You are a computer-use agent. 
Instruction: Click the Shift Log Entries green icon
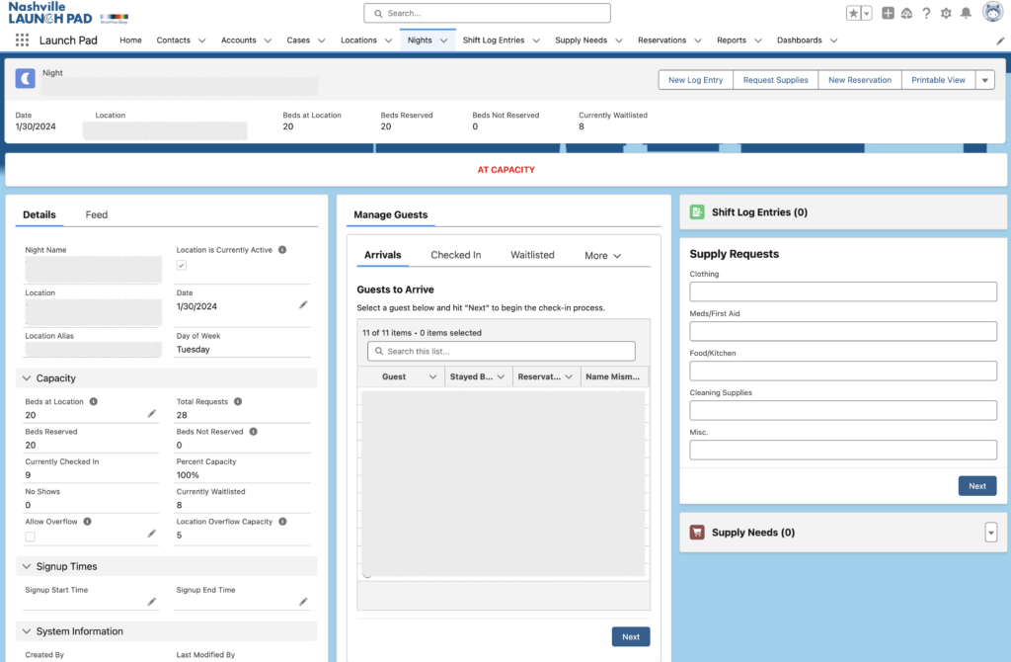(x=697, y=212)
